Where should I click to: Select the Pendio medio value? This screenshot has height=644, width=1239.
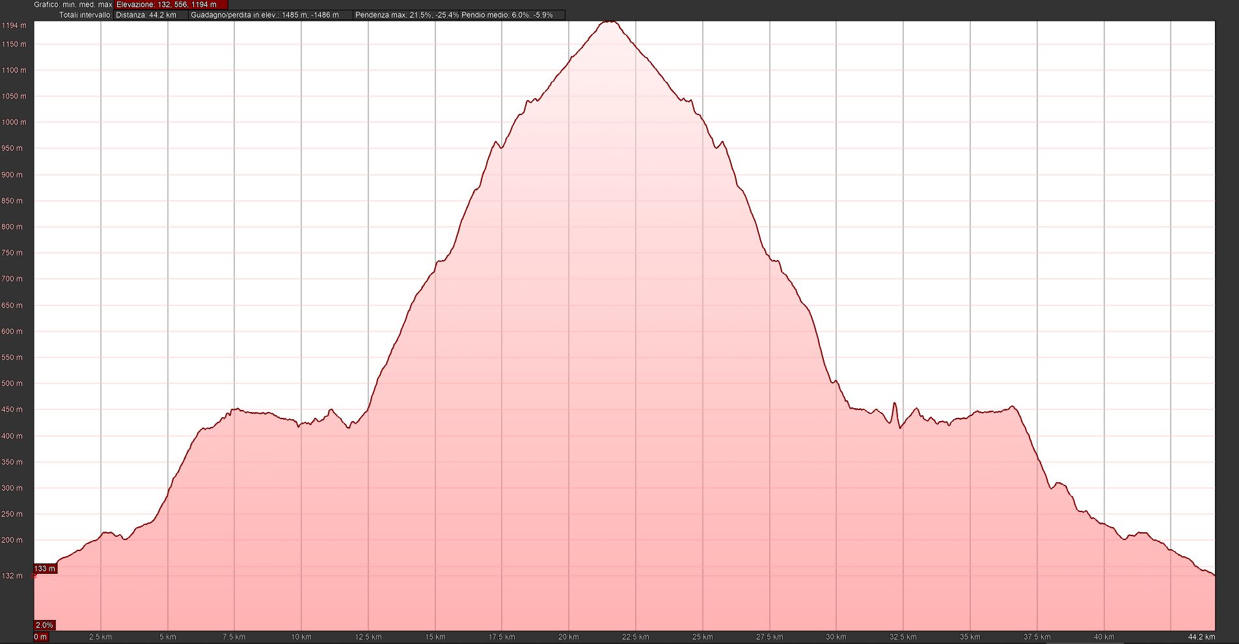click(508, 15)
